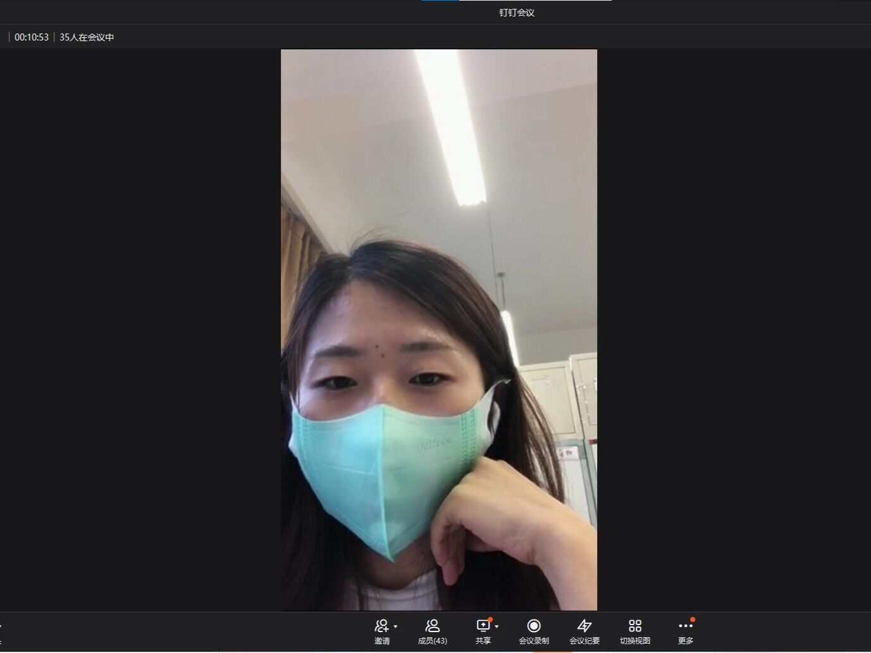Image resolution: width=871 pixels, height=653 pixels.
Task: Click the 会议录制 text label
Action: pos(534,641)
